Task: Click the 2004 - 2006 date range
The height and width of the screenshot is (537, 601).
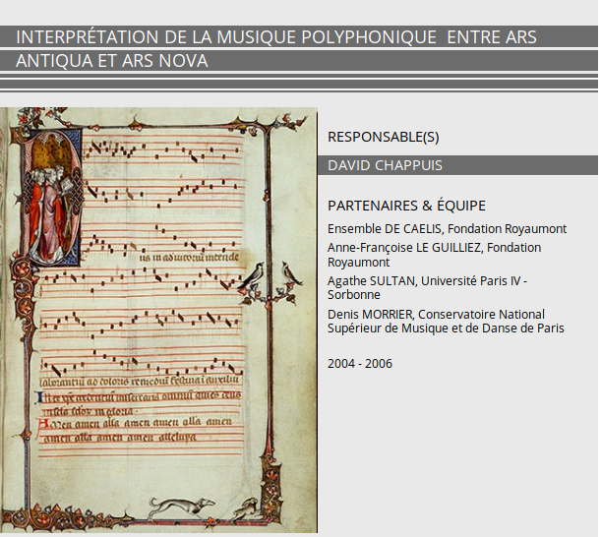Action: 359,364
